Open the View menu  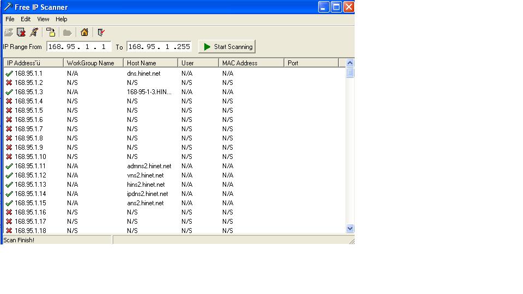click(x=43, y=19)
